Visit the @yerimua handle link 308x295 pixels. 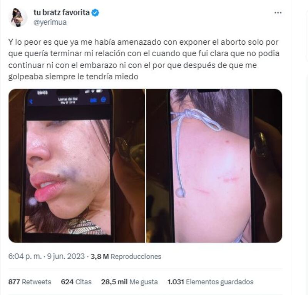coord(50,22)
